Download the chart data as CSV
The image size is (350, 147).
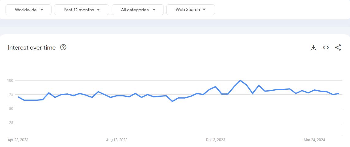(313, 47)
